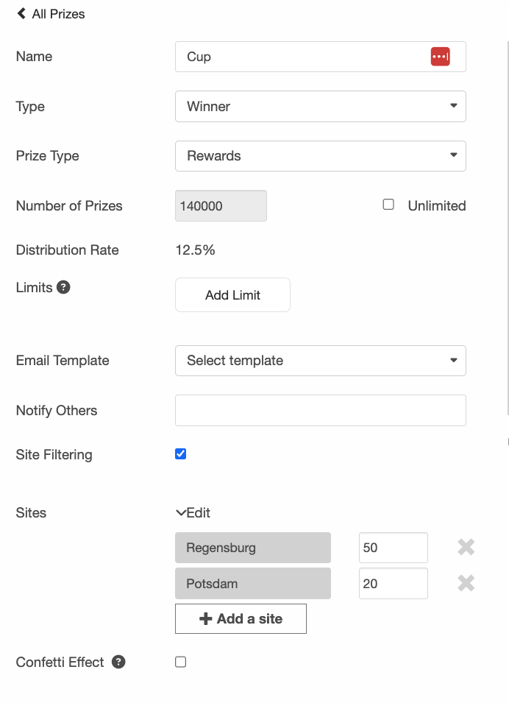The image size is (509, 703).
Task: Click the Confetti Effect help icon
Action: coord(118,662)
